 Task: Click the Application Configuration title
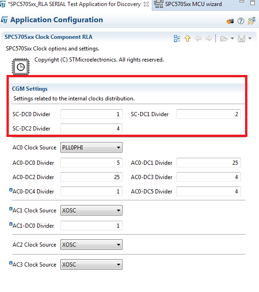coord(57,20)
